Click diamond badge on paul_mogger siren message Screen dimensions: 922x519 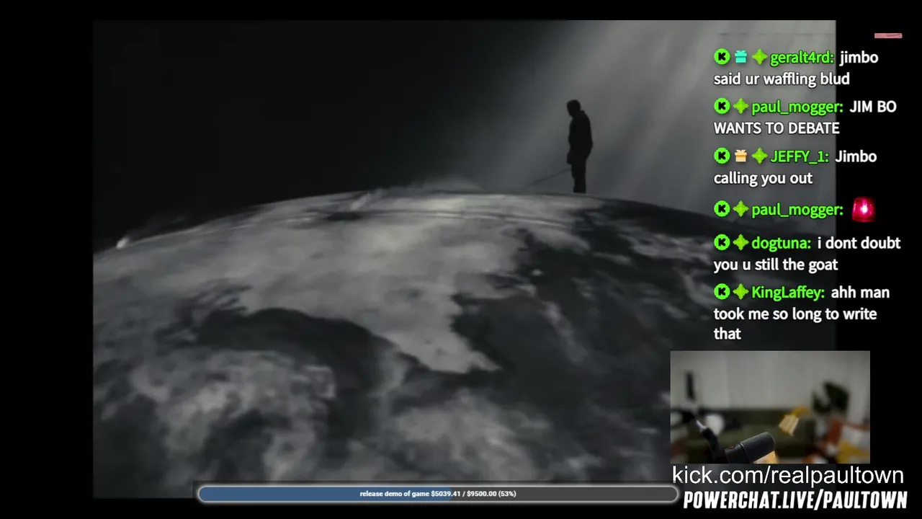tap(740, 209)
